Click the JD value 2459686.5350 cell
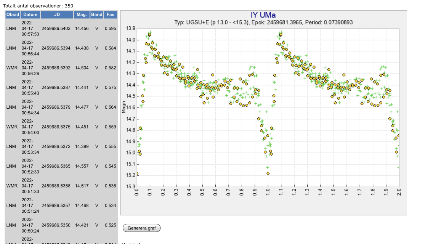Viewport: 433px width, 244px height. pyautogui.click(x=56, y=225)
